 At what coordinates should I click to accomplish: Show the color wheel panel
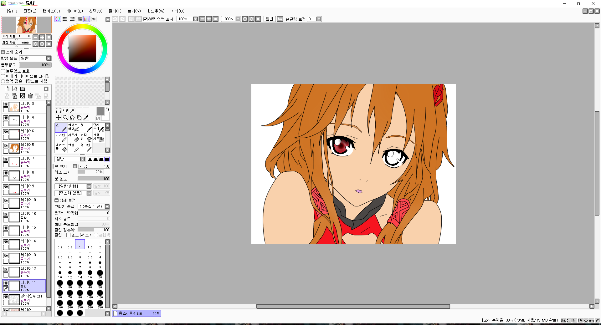coord(58,19)
